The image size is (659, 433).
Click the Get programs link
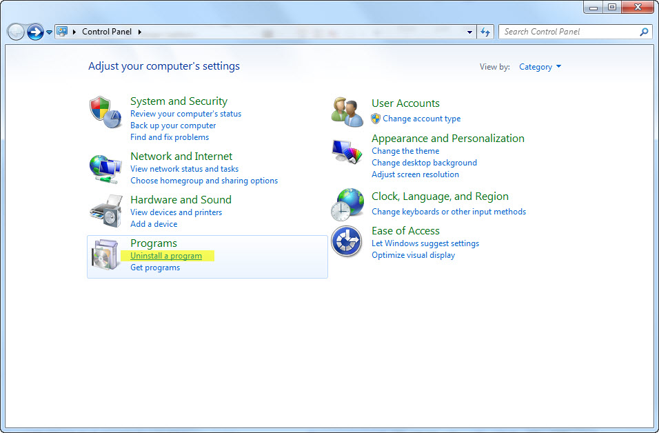click(155, 268)
